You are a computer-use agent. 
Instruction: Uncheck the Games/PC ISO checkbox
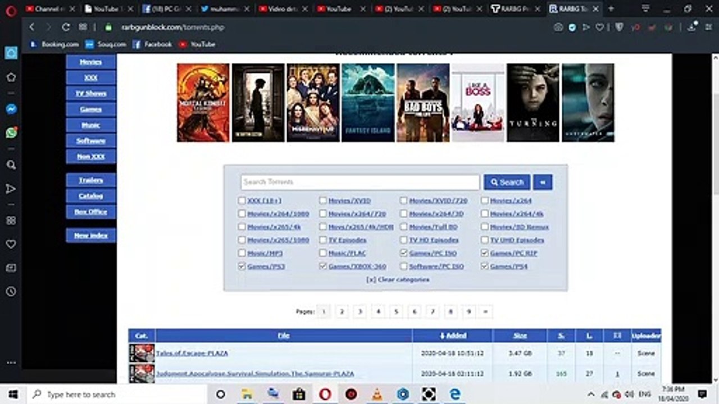pos(404,253)
